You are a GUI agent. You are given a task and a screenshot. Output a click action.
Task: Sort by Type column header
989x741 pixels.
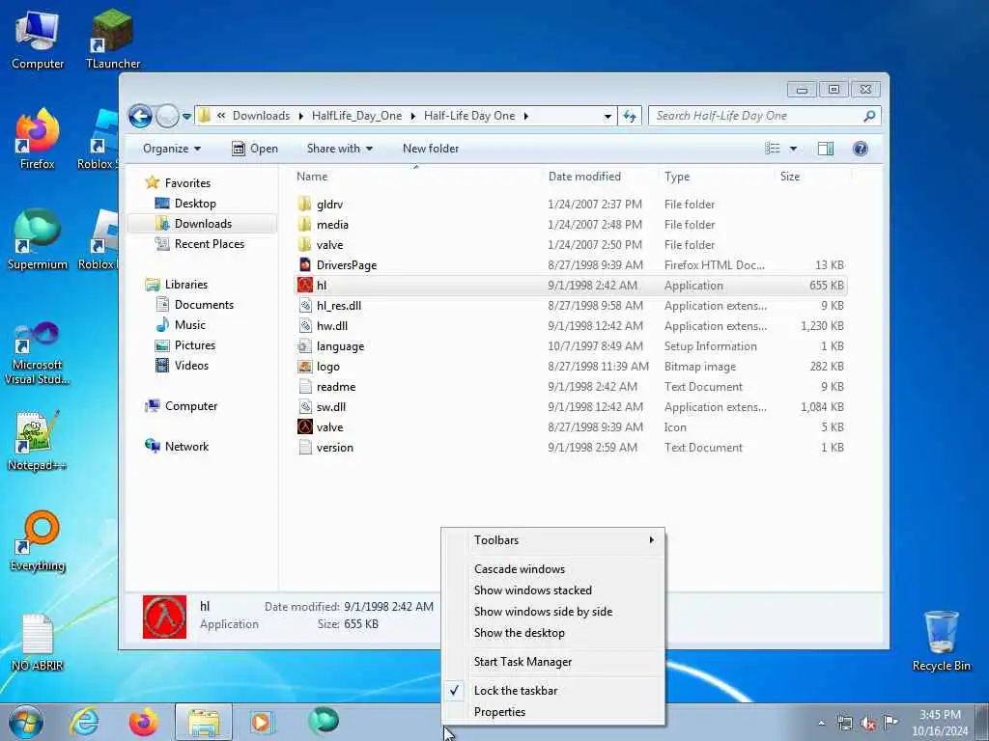pyautogui.click(x=717, y=177)
